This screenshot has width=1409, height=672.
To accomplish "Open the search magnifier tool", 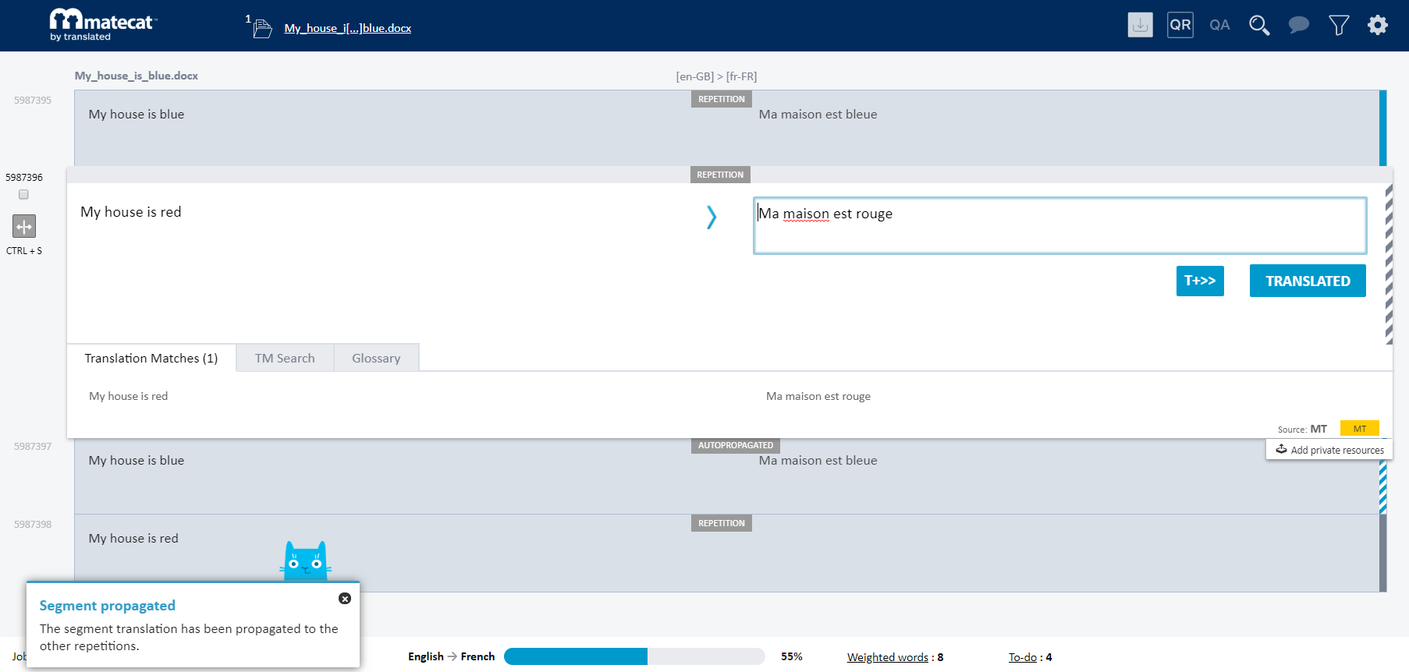I will point(1259,25).
